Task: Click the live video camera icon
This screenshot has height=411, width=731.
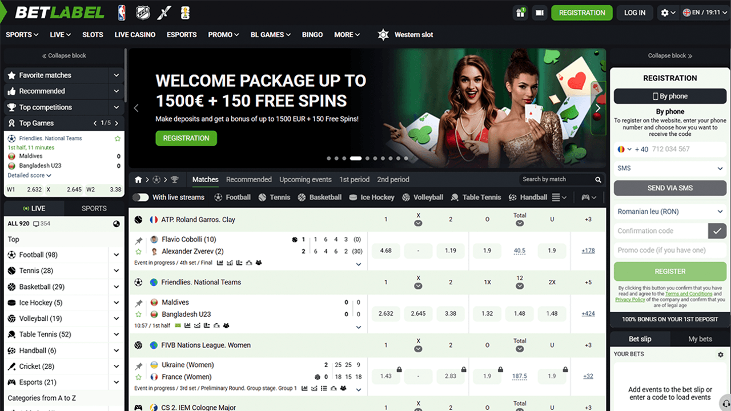Action: point(539,13)
